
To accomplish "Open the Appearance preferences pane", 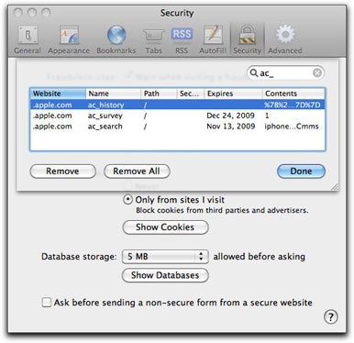I will (69, 40).
